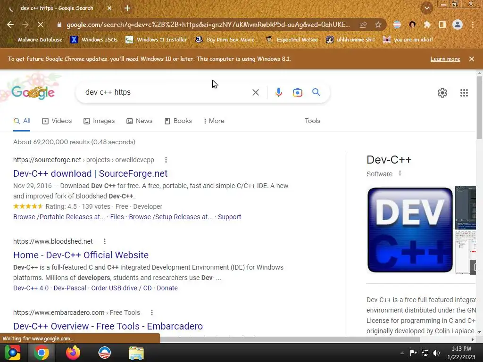This screenshot has height=362, width=483.
Task: Open the Windows 11 Installer bookmark
Action: coord(157,40)
